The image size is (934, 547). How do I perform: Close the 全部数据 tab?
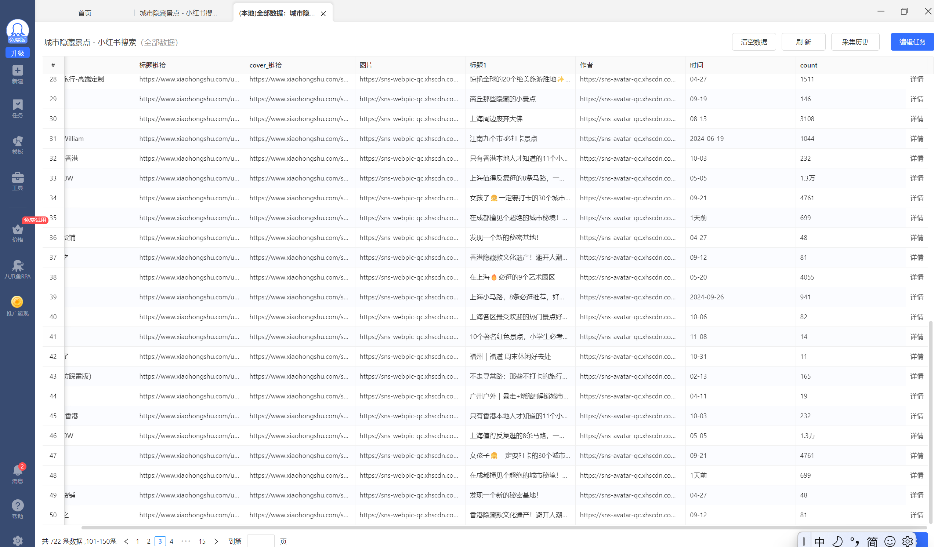point(323,14)
